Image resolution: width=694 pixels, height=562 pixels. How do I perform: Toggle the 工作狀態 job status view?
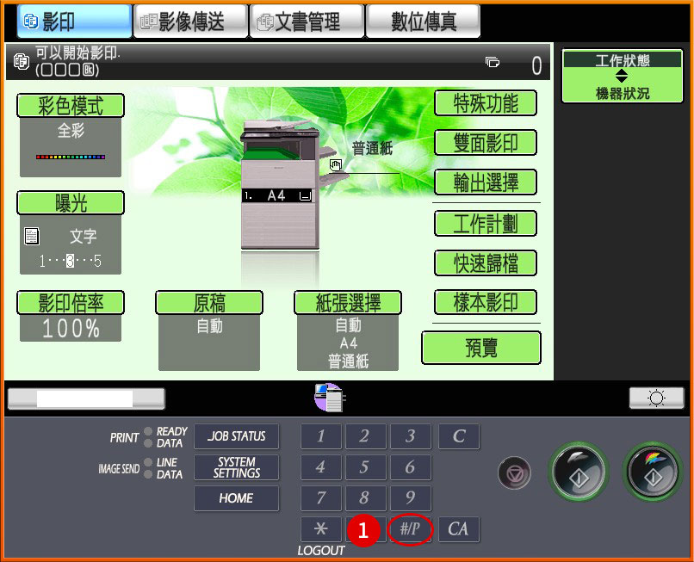pyautogui.click(x=622, y=59)
